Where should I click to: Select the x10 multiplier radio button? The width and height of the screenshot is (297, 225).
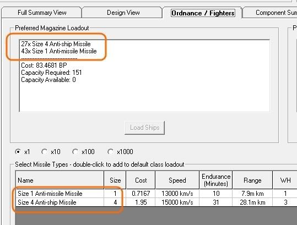tap(51, 152)
